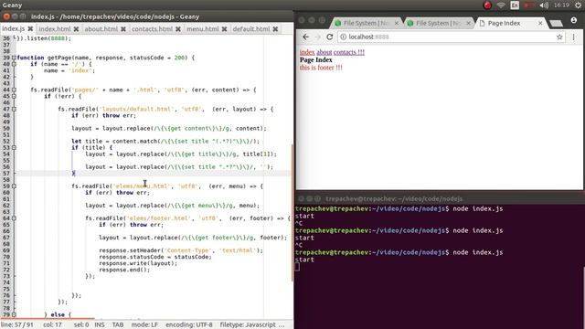This screenshot has height=329, width=585.
Task: Switch to the menu.html editor tab
Action: 203,28
